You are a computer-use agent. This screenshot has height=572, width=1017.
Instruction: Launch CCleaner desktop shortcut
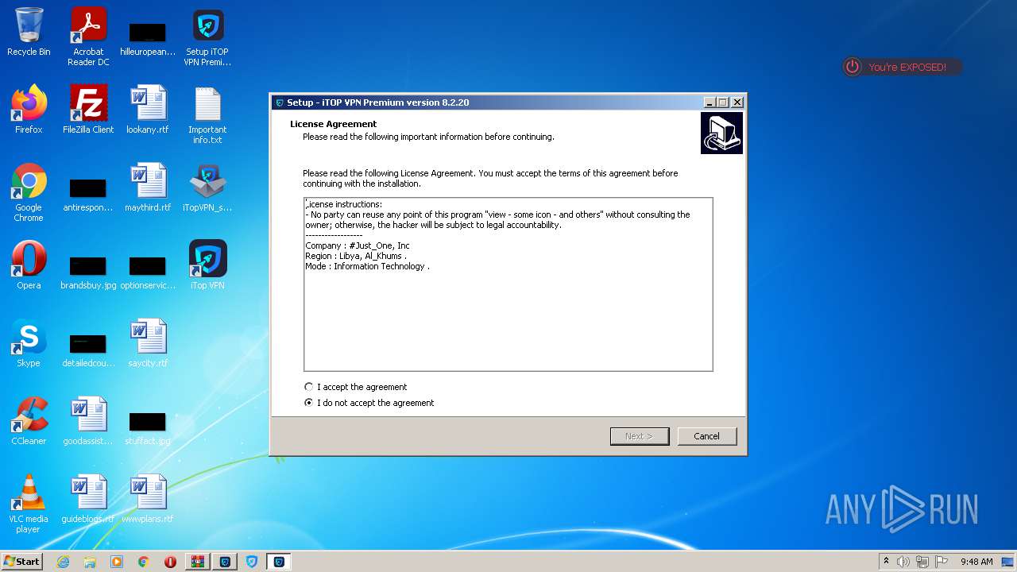pyautogui.click(x=29, y=421)
